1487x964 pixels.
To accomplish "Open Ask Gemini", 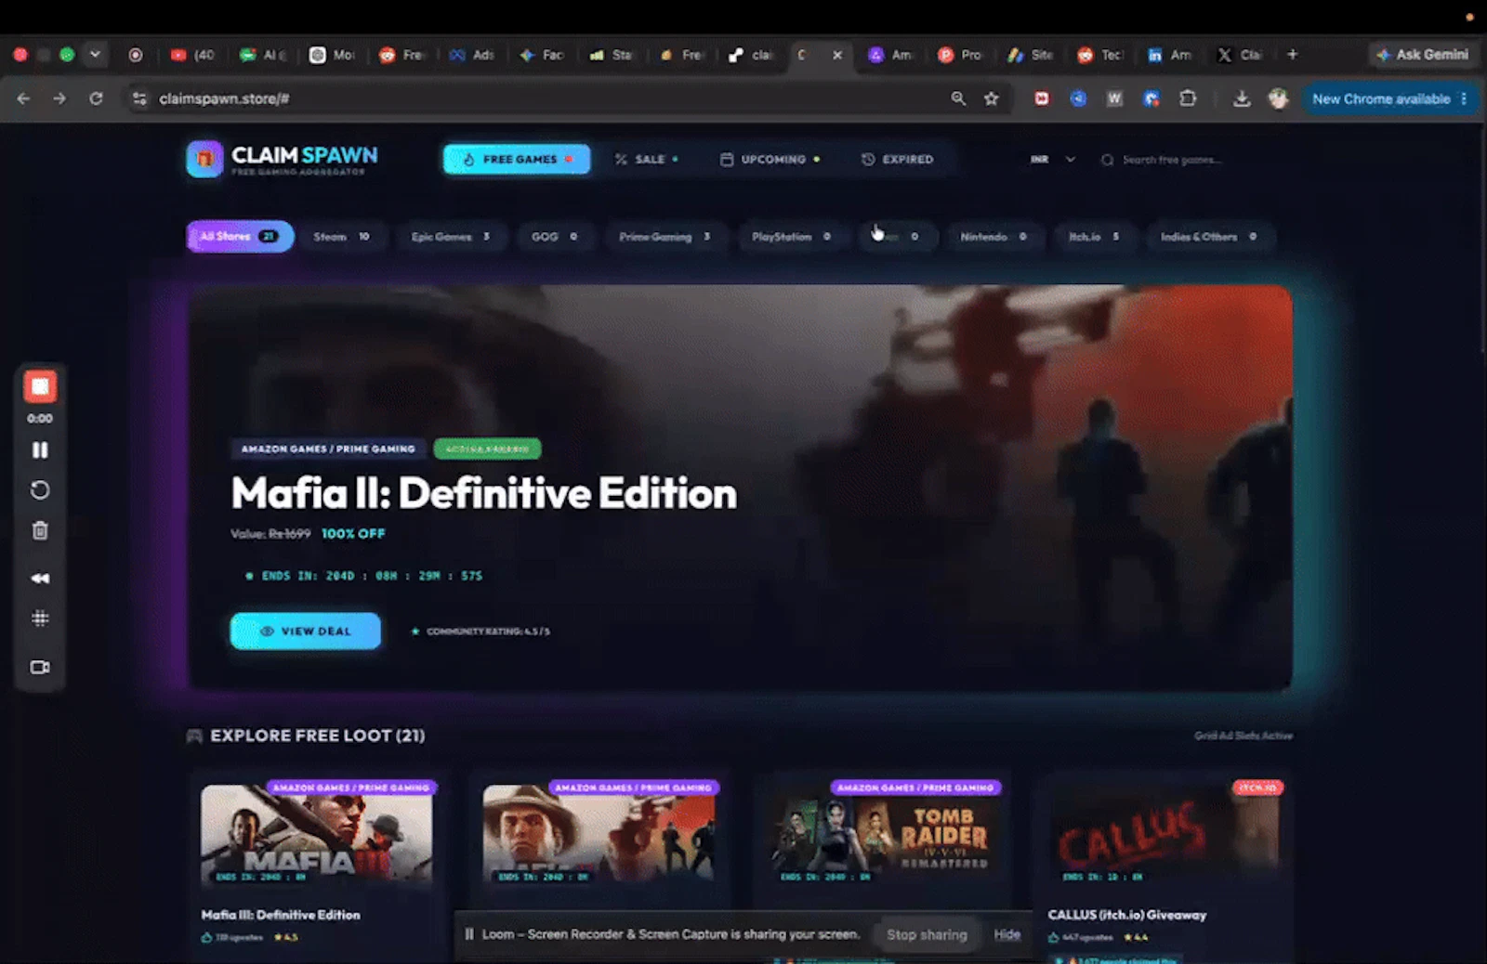I will pyautogui.click(x=1423, y=55).
